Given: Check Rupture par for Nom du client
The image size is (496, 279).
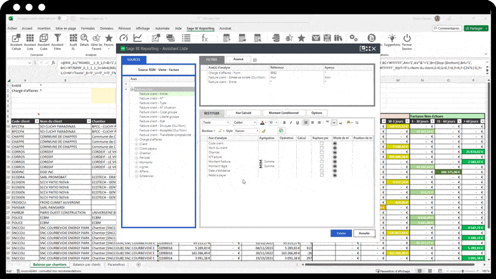Looking at the screenshot, I should coord(322,148).
